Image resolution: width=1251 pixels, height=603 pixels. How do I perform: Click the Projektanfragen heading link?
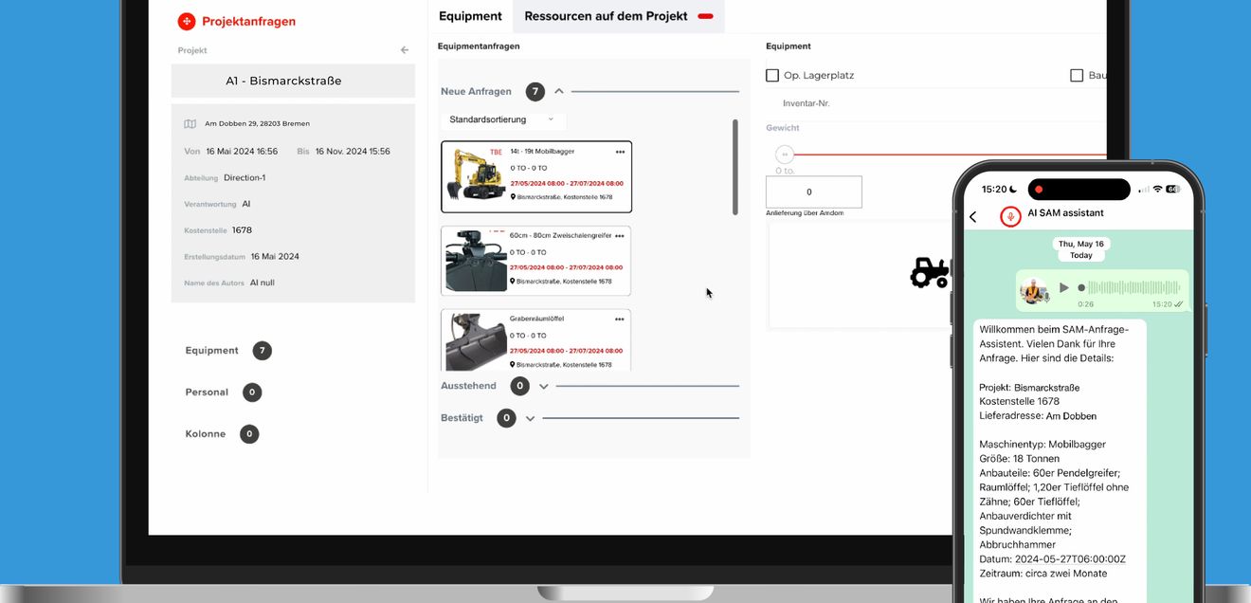248,21
